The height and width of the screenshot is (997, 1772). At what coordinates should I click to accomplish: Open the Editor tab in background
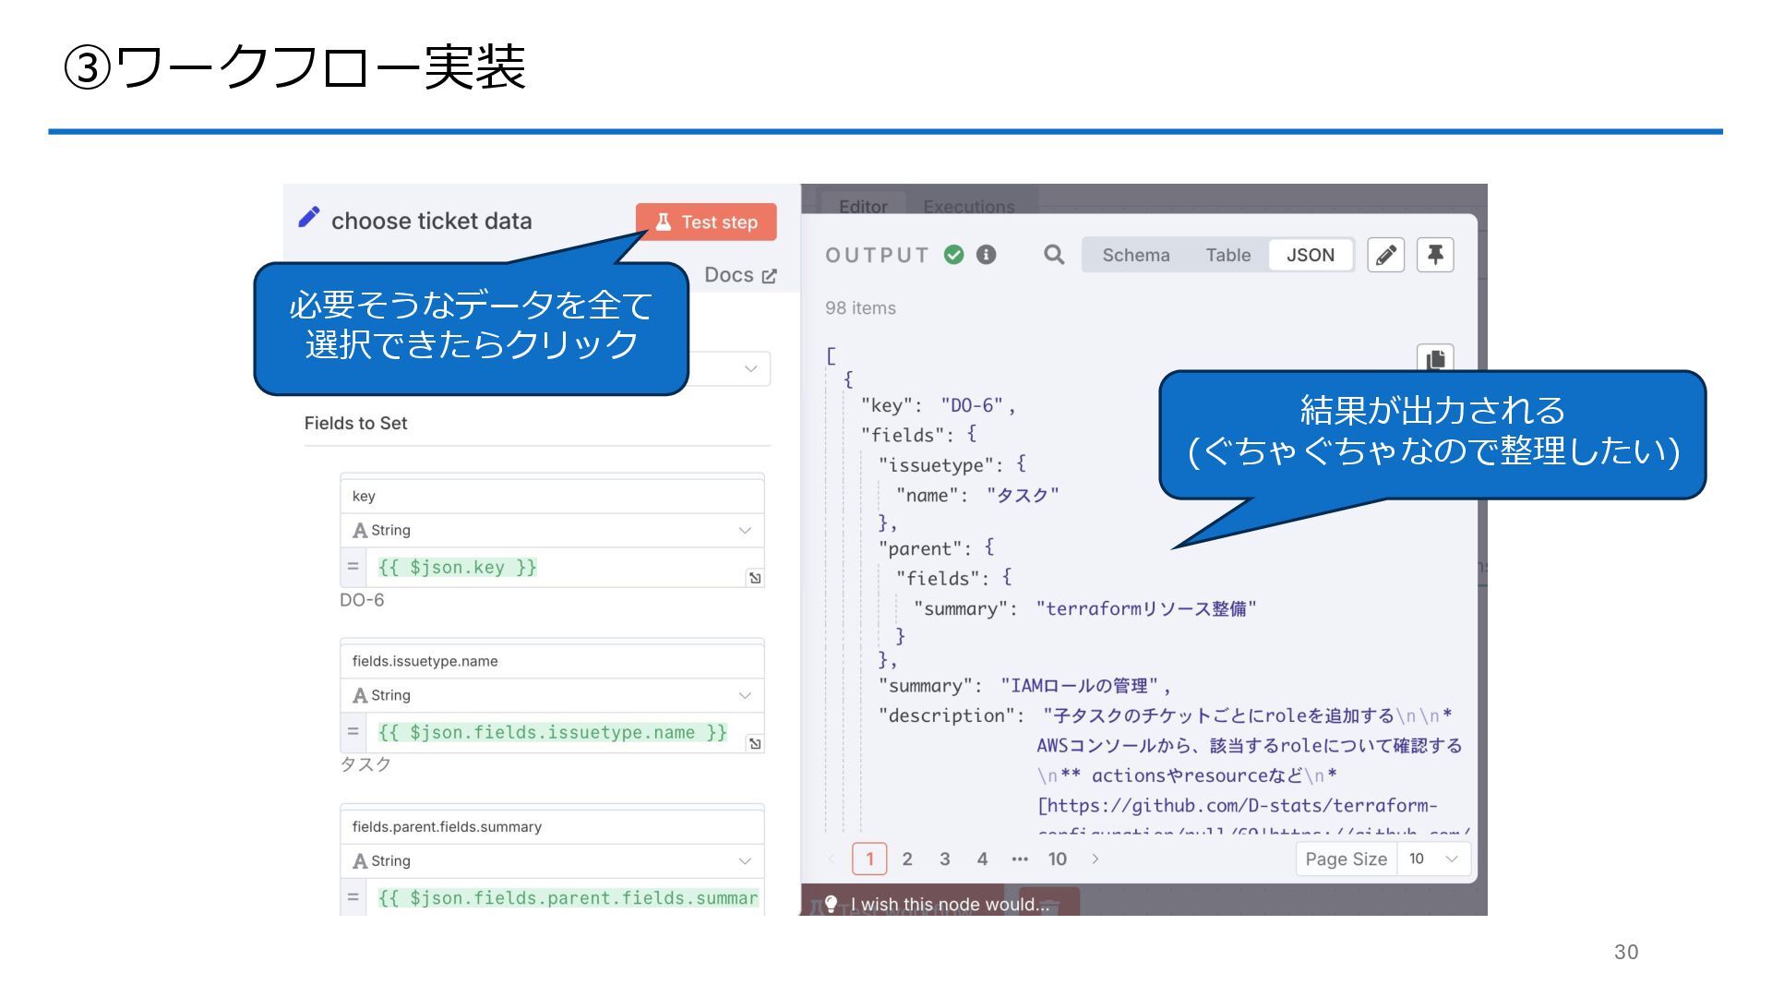pyautogui.click(x=863, y=207)
